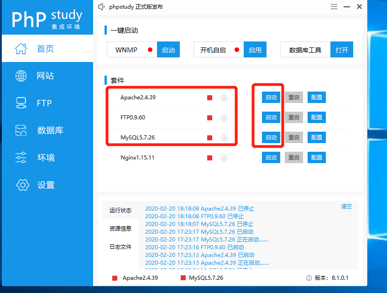Toggle Nginx1.15.11 auto-start A icon
Viewport: 387px width, 293px height.
coord(224,158)
